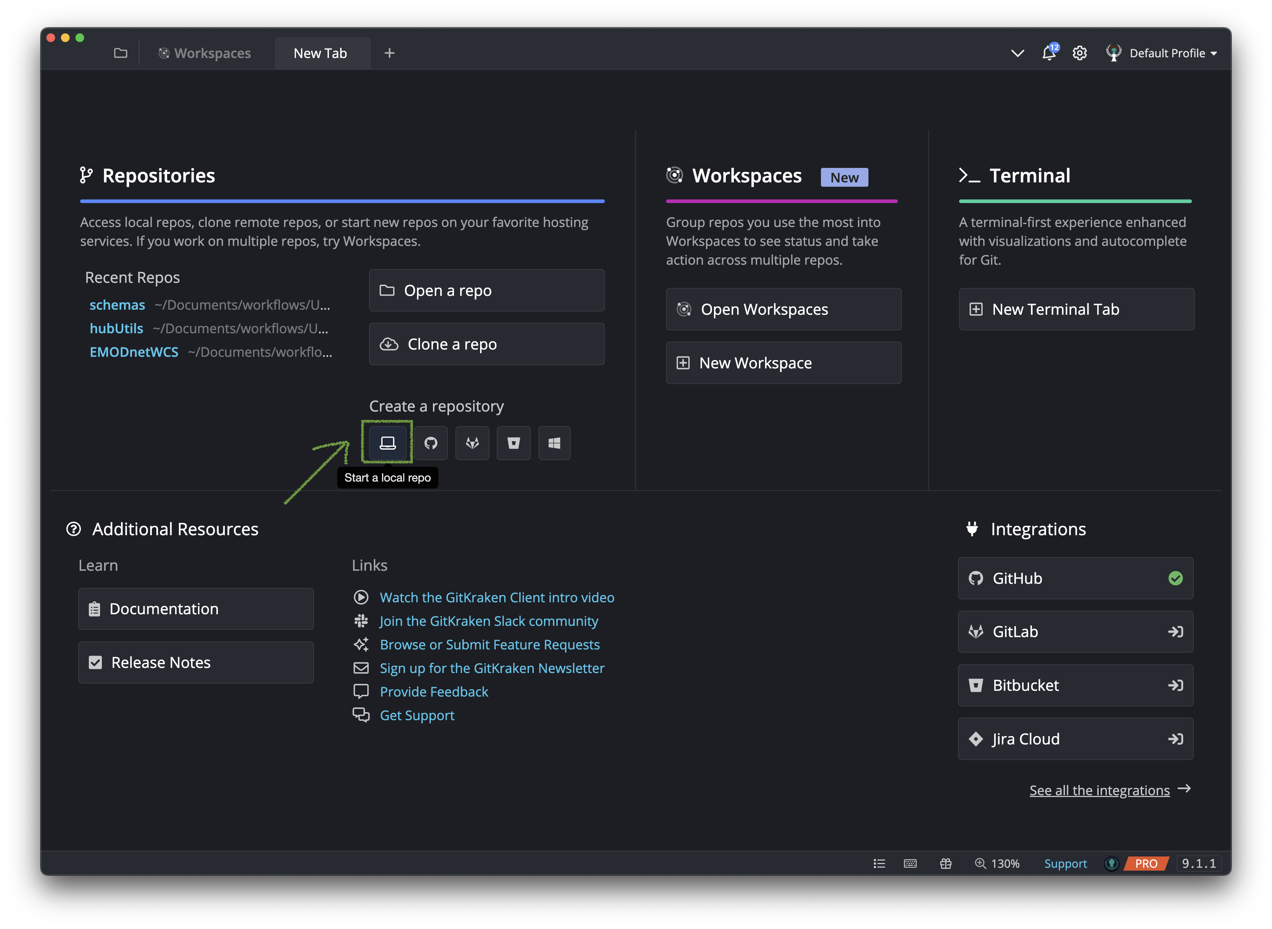Connect the GitLab integration
Image resolution: width=1272 pixels, height=929 pixels.
coord(1075,632)
